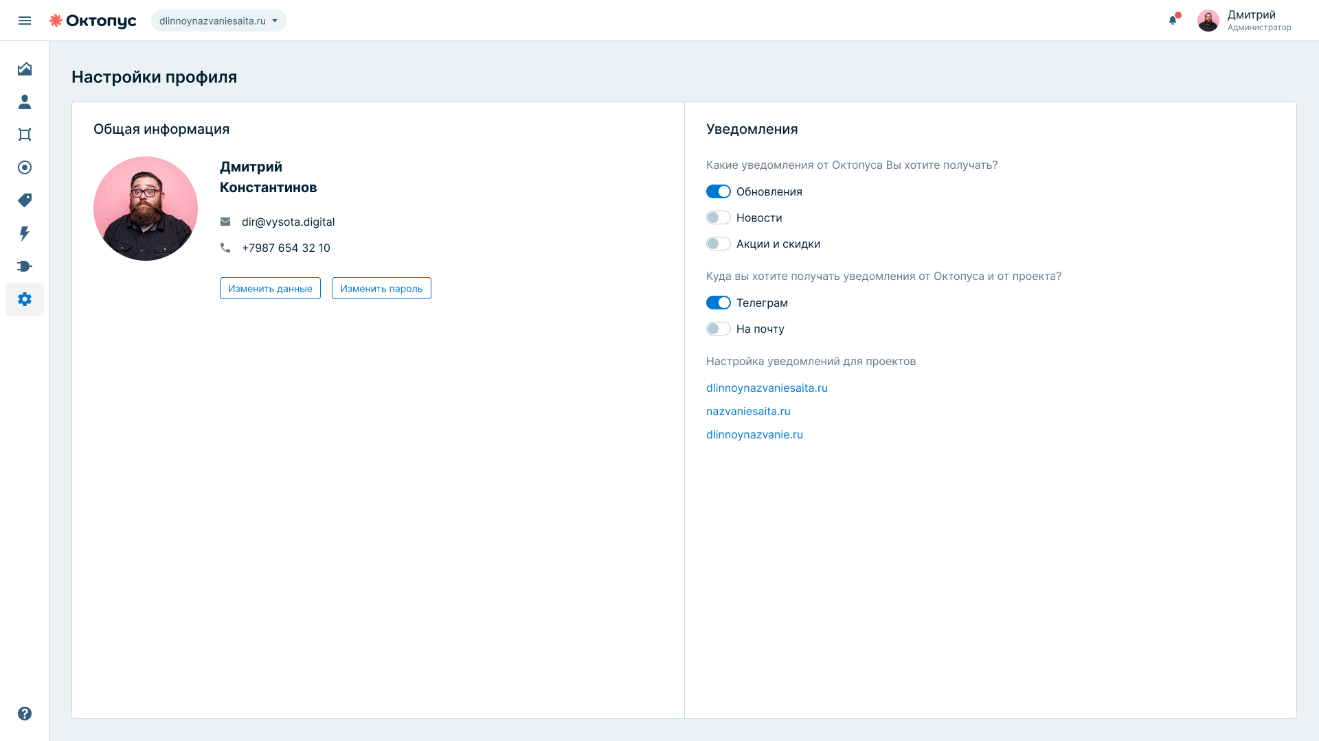Viewport: 1319px width, 741px height.
Task: Disable the Обновления toggle
Action: [718, 191]
